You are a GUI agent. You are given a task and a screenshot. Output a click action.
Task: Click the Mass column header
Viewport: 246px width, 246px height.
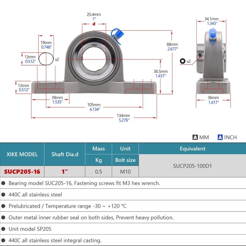coord(98,149)
